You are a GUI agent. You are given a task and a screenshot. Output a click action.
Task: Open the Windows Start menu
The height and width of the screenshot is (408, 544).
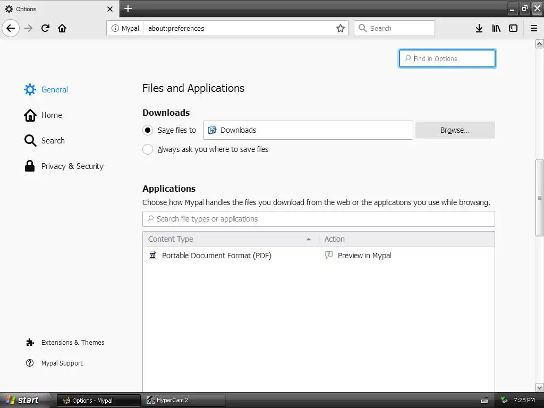coord(22,400)
